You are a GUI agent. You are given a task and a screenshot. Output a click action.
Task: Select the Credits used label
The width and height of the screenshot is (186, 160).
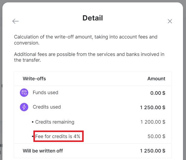click(x=47, y=107)
